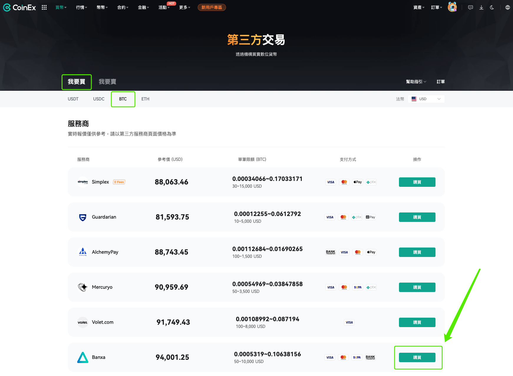This screenshot has height=376, width=513.
Task: Open the USD fiat currency dropdown
Action: pyautogui.click(x=426, y=99)
